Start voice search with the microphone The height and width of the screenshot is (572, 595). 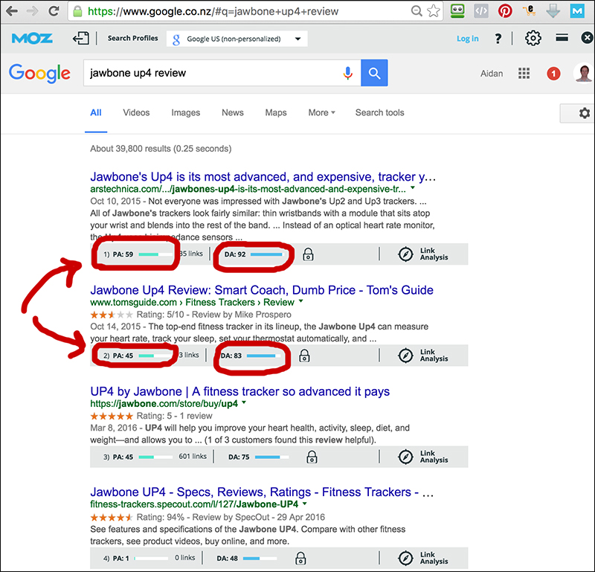coord(347,73)
